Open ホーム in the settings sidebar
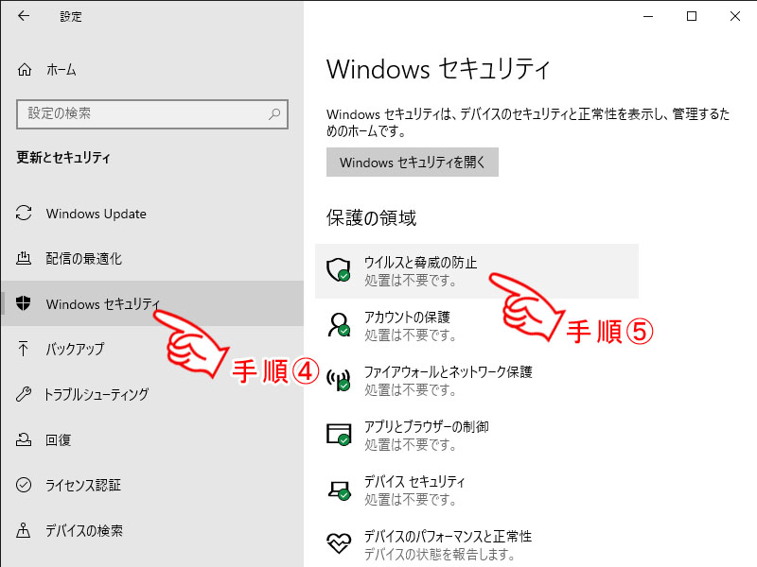757x567 pixels. pyautogui.click(x=152, y=70)
